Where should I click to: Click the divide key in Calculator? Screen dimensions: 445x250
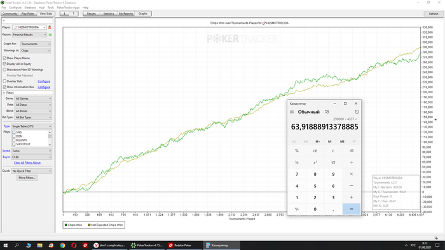[352, 162]
